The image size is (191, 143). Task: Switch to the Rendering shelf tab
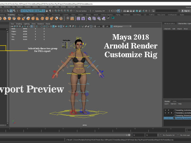[40, 15]
